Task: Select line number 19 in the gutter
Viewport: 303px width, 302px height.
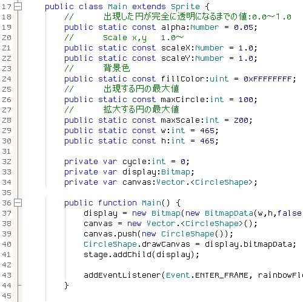Action: 7,27
